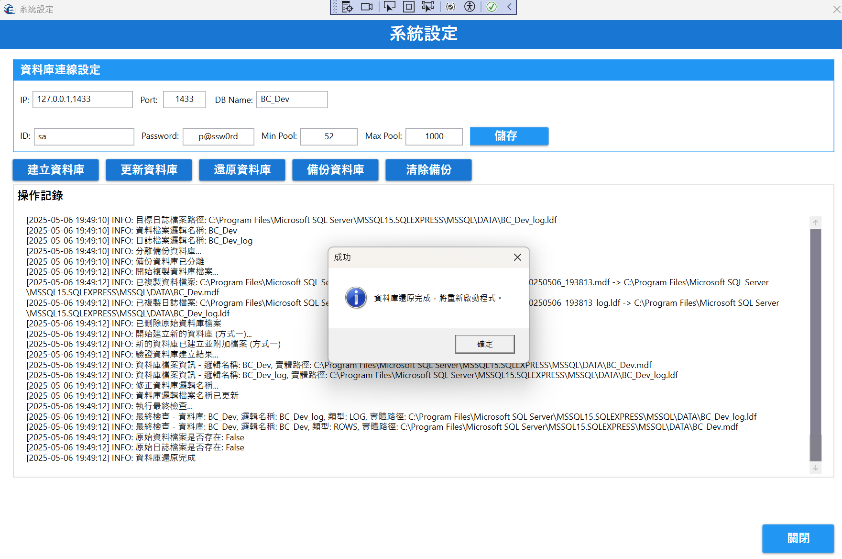Click the log scrollbar up arrow
Viewport: 842px width, 559px height.
(816, 223)
